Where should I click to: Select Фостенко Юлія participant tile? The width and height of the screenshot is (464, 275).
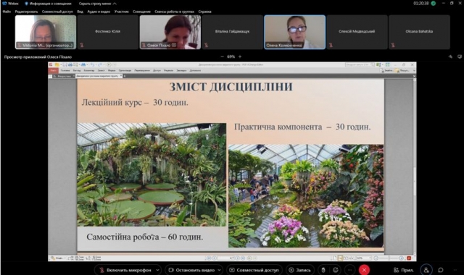(108, 32)
